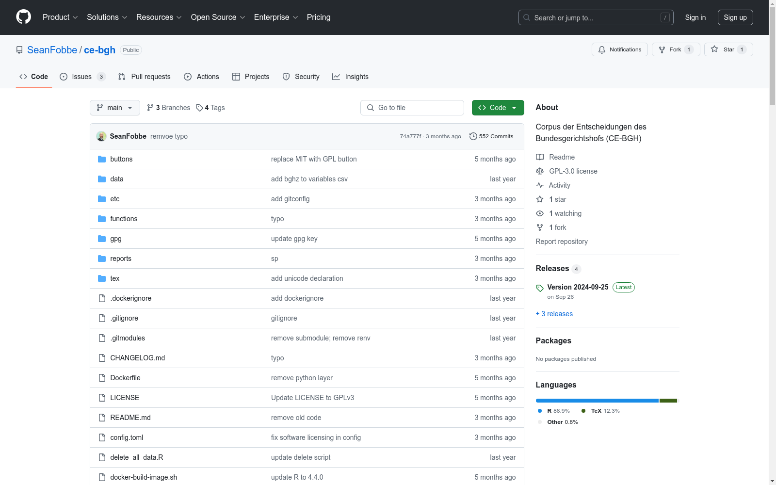
Task: Click the folder icon for buttons
Action: pos(102,159)
